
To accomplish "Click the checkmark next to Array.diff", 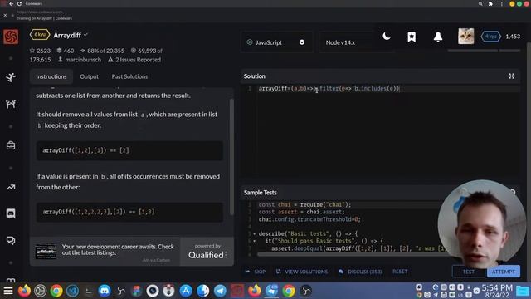I will pyautogui.click(x=85, y=35).
